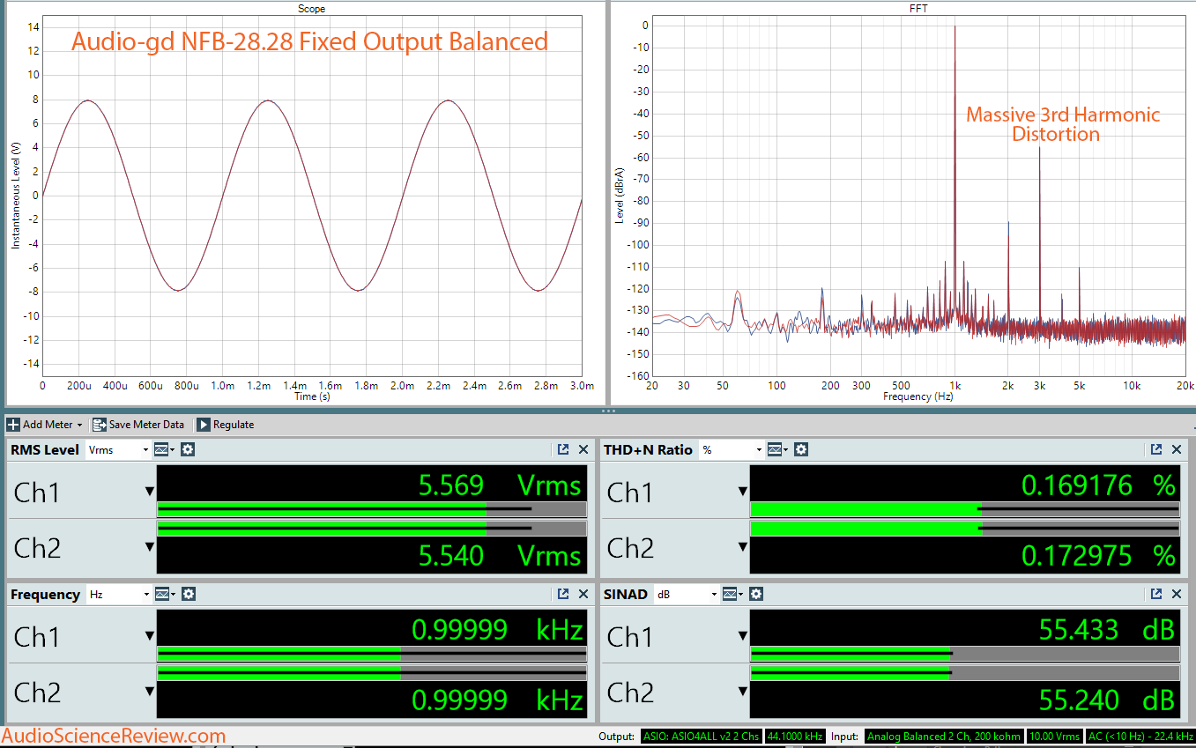Close the RMS Level meter panel
1196x748 pixels.
coord(583,449)
